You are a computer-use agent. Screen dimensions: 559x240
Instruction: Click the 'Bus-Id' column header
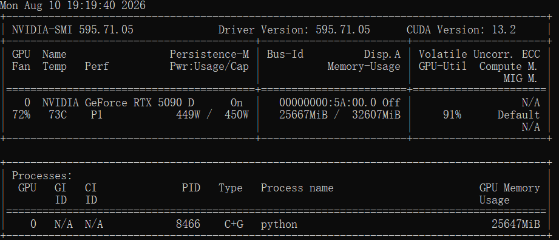pos(285,54)
